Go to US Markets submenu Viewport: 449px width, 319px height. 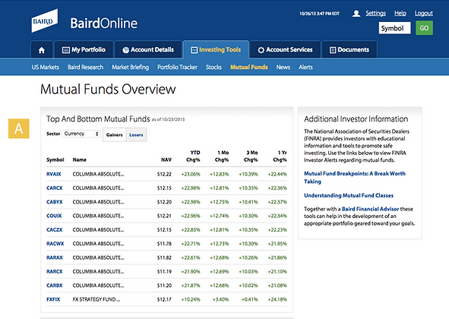46,68
